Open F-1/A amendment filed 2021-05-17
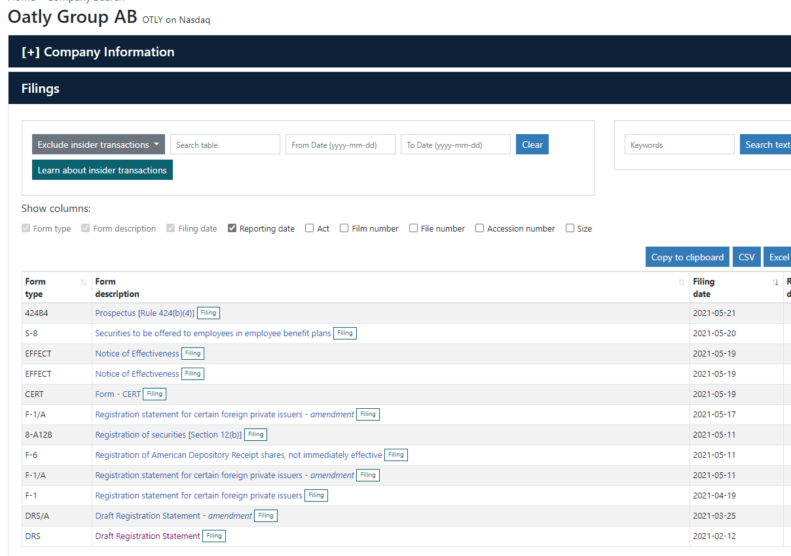This screenshot has width=791, height=556. coord(225,415)
